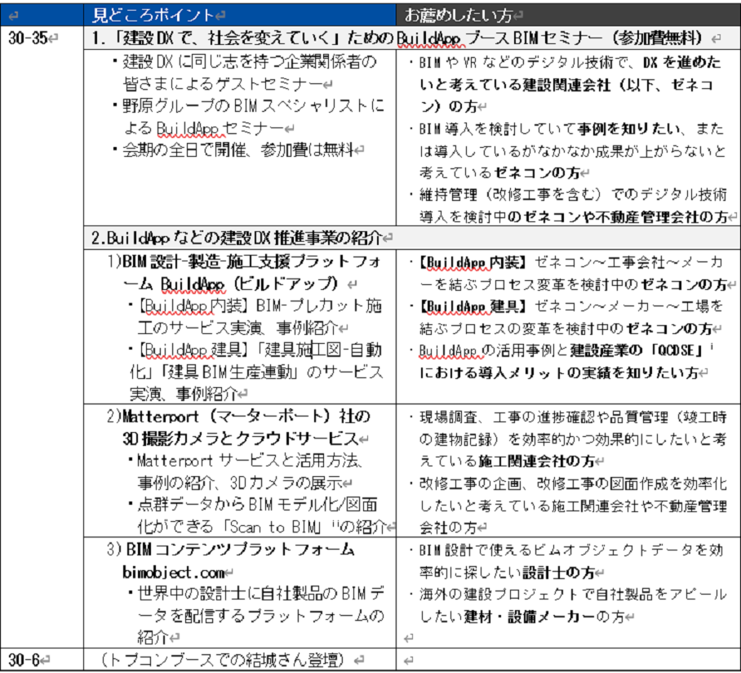Click the line '【BuildApp建具】「建具施工図-自動'
Screen dimensions: 741x673
259,350
